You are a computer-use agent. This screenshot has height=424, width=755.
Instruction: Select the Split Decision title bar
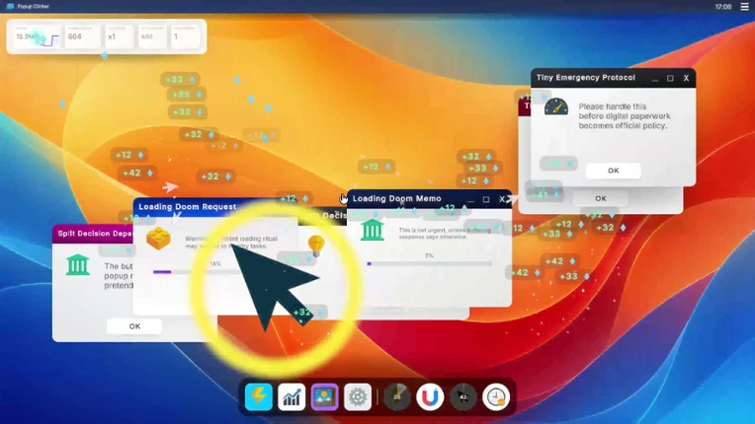pos(93,234)
